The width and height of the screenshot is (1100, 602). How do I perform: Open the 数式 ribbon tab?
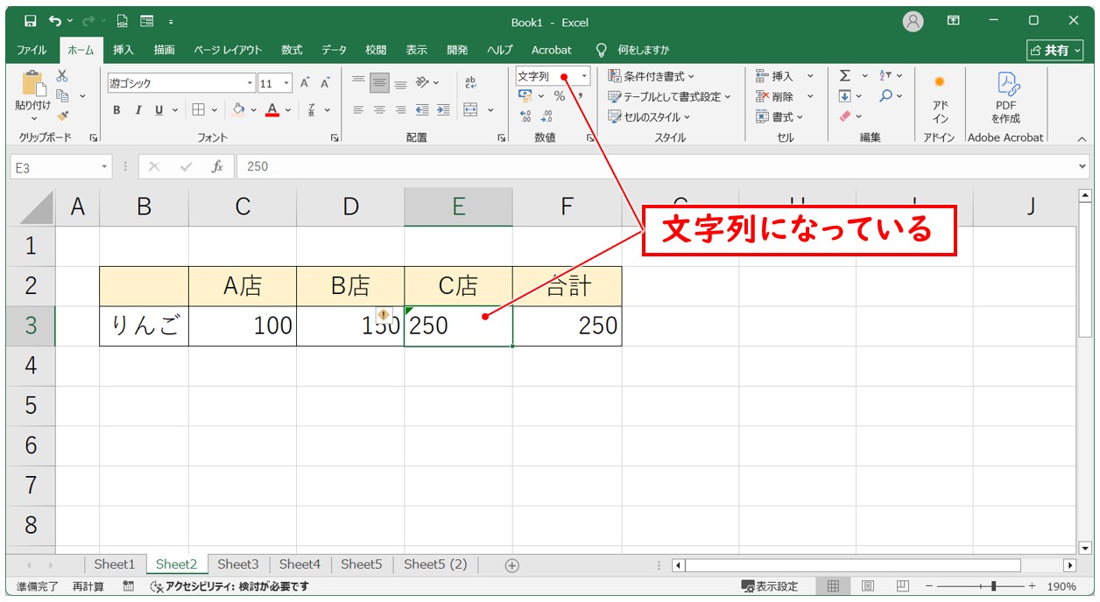[292, 50]
